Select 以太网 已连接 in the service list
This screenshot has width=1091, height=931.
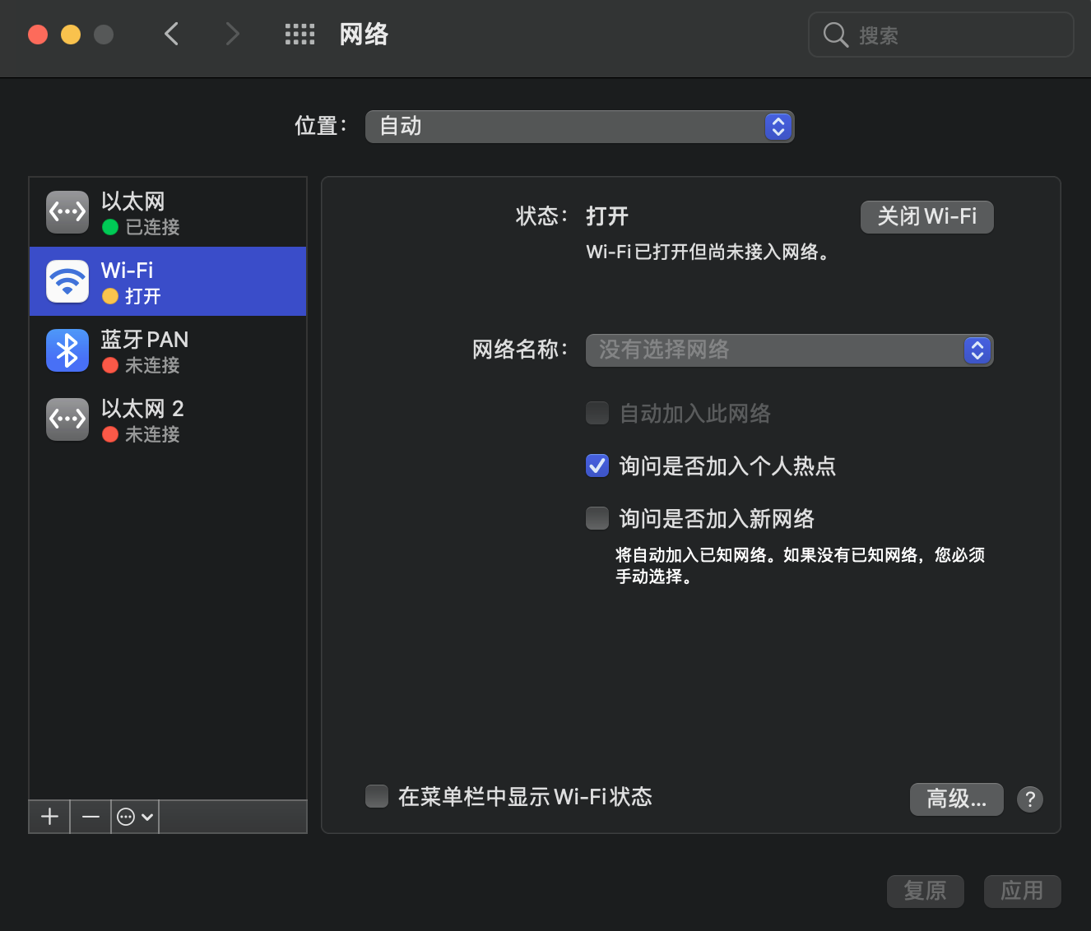pyautogui.click(x=168, y=212)
